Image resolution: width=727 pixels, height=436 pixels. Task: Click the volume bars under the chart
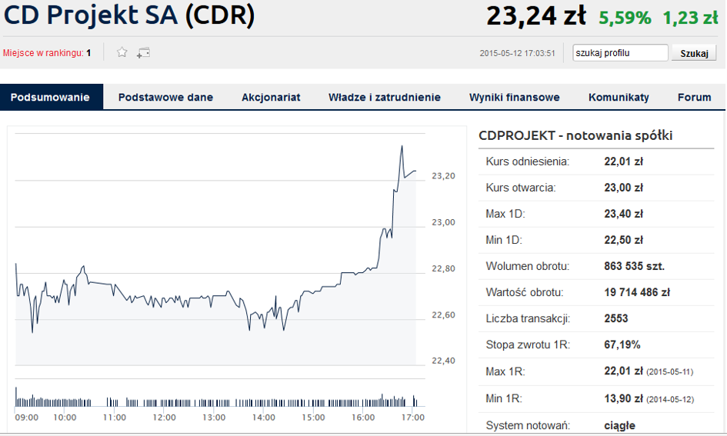click(217, 398)
